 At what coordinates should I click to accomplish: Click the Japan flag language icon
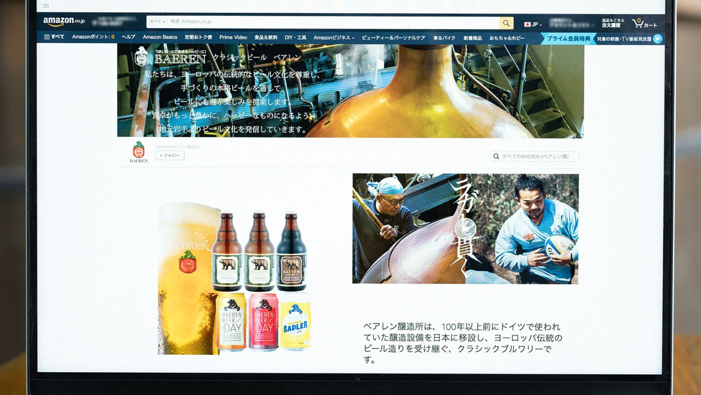pos(527,24)
